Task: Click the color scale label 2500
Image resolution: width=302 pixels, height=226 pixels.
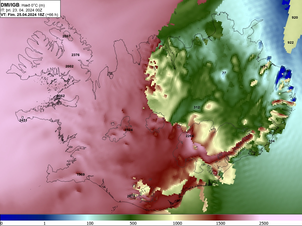Action: [x=264, y=223]
